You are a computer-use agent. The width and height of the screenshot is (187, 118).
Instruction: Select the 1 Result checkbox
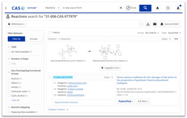coord(49,33)
